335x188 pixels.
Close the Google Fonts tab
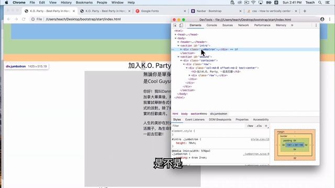pos(185,11)
